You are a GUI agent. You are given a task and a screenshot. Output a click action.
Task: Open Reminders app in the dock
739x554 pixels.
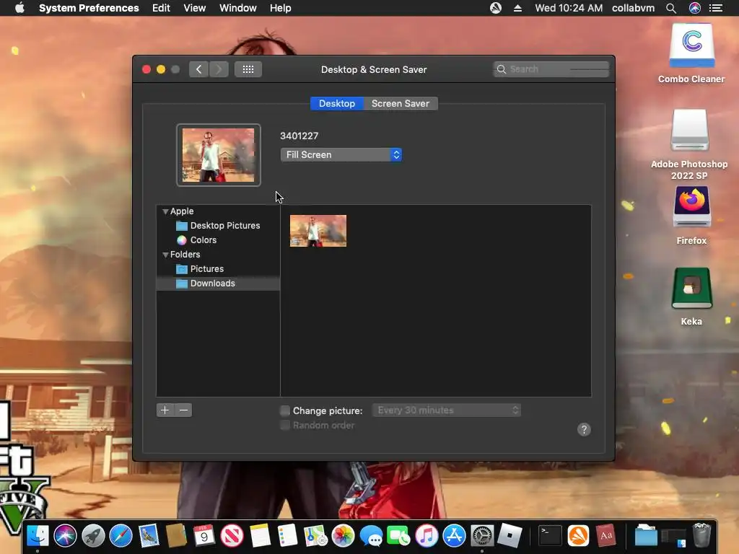pos(287,536)
